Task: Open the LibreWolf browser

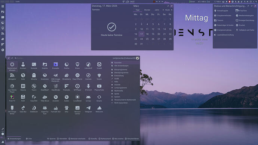Action: click(x=88, y=65)
